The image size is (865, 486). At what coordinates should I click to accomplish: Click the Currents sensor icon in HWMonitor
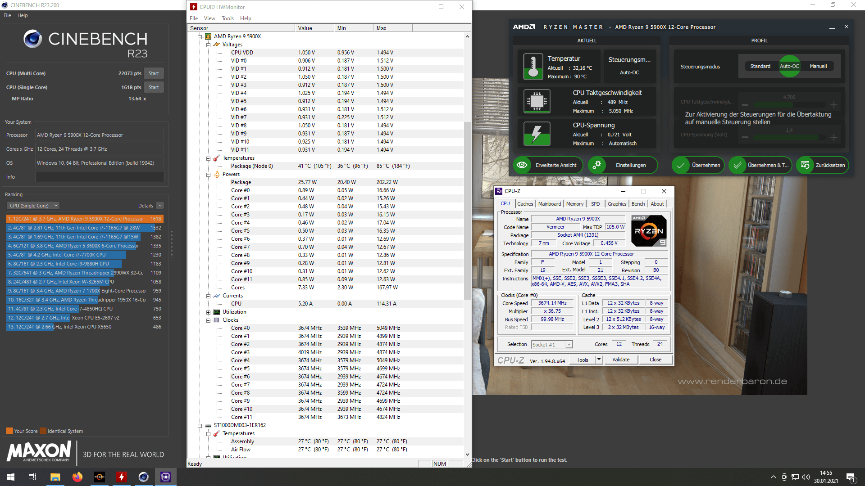[x=217, y=296]
